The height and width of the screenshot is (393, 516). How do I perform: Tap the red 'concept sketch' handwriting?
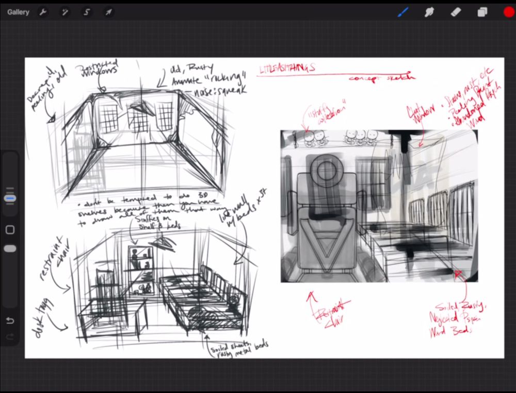(x=382, y=78)
